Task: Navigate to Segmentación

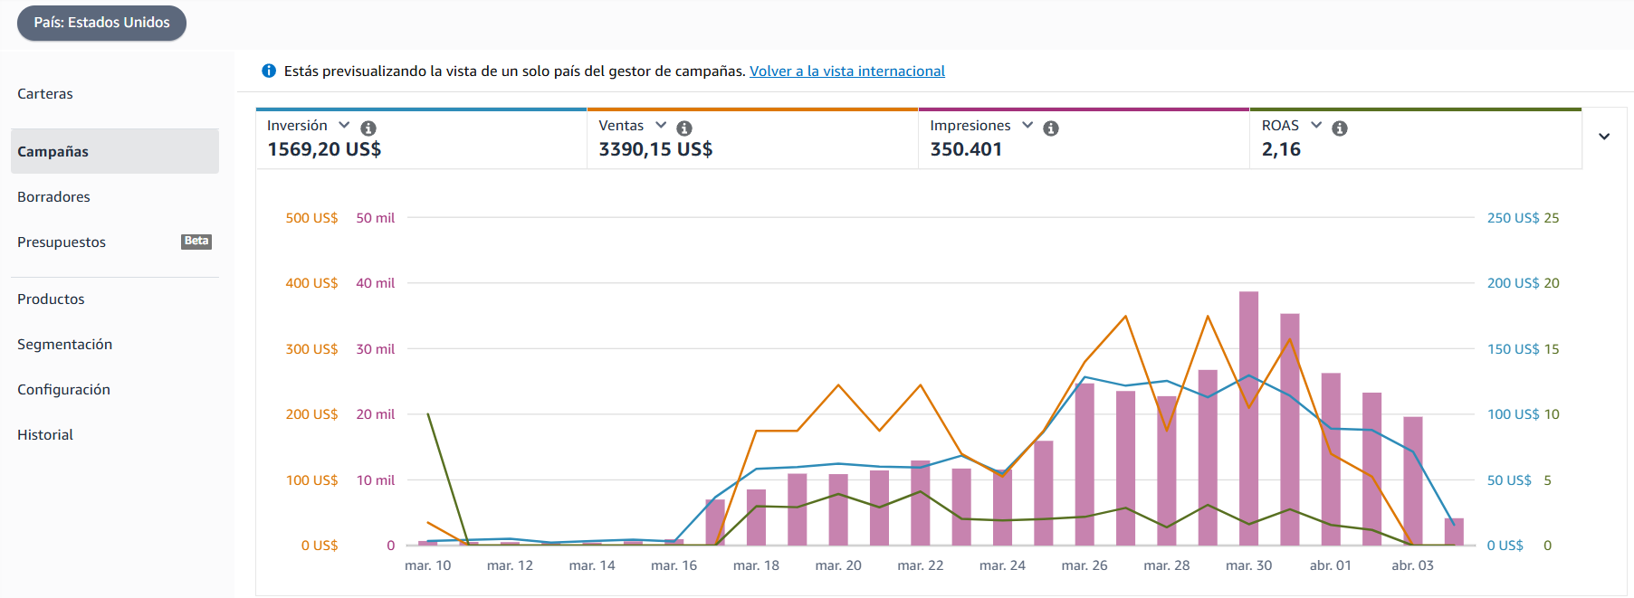Action: 65,345
